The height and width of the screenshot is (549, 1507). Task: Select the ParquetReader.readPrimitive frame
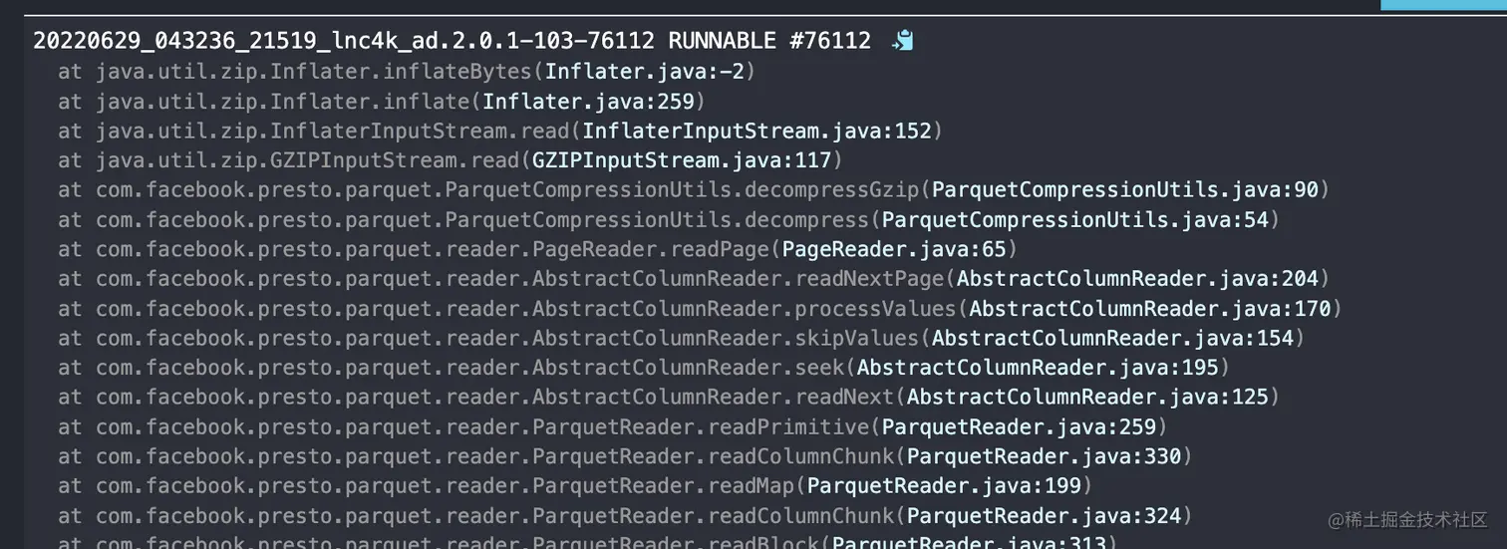(613, 426)
